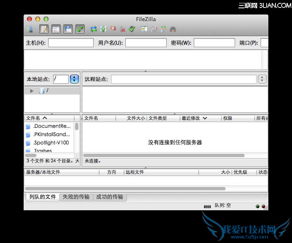The width and height of the screenshot is (292, 243).
Task: Toggle the transfer queue display icon
Action: (x=80, y=29)
